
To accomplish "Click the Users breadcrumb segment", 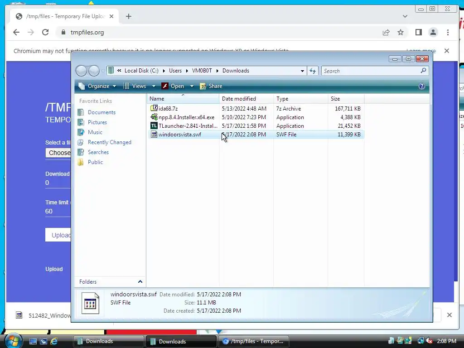I will point(175,71).
